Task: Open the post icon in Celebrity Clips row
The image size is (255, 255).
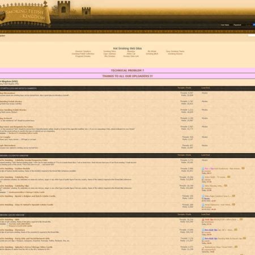Action: click(x=203, y=186)
